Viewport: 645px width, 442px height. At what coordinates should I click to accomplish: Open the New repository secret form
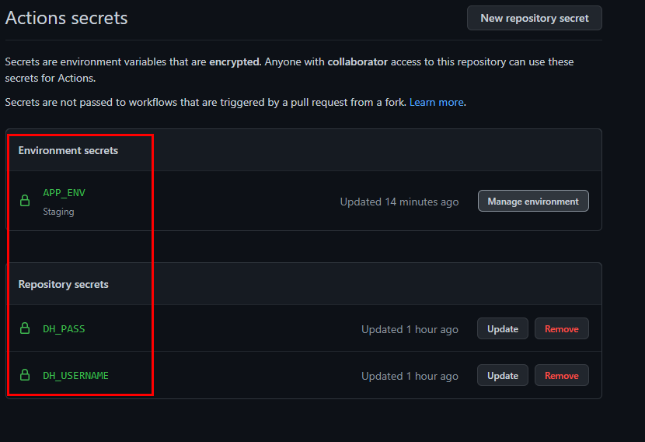click(535, 18)
